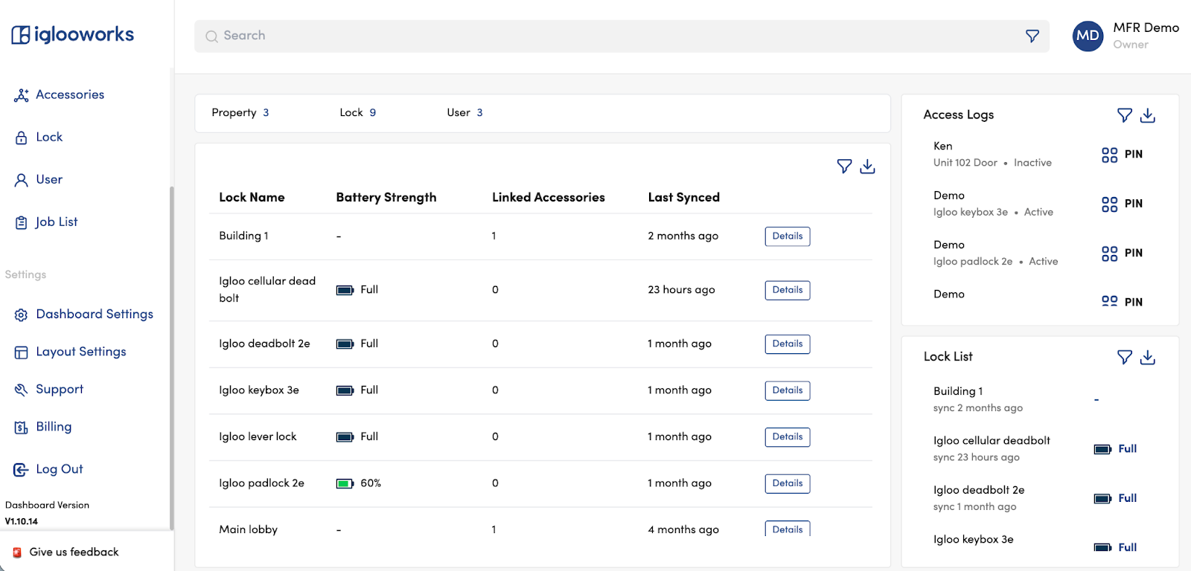Open the igloo feedback icon

tap(17, 552)
